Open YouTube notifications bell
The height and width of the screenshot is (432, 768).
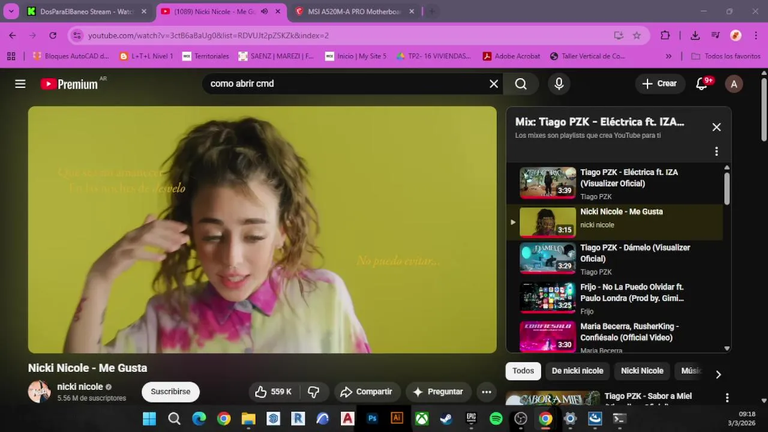tap(702, 84)
